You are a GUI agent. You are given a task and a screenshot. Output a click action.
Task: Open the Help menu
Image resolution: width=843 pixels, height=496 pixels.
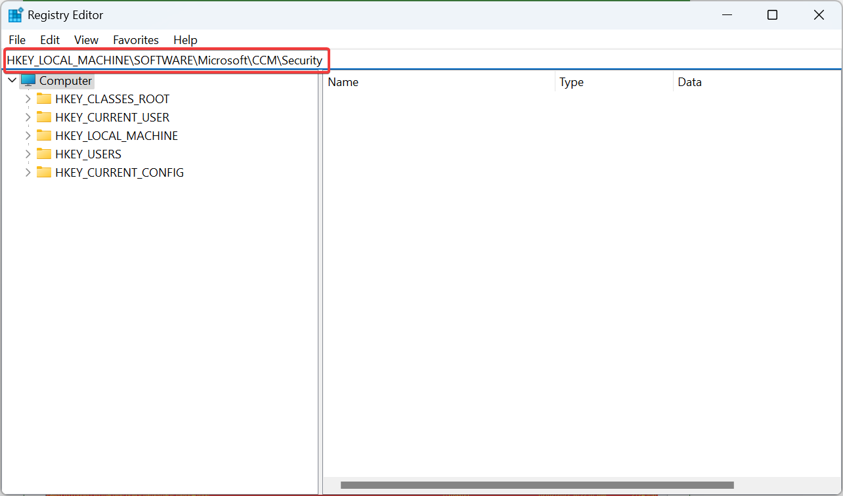(185, 40)
